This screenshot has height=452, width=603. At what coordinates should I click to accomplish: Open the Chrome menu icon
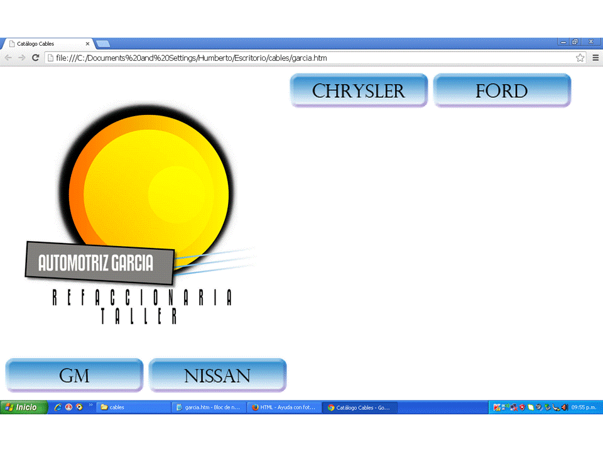coord(595,58)
